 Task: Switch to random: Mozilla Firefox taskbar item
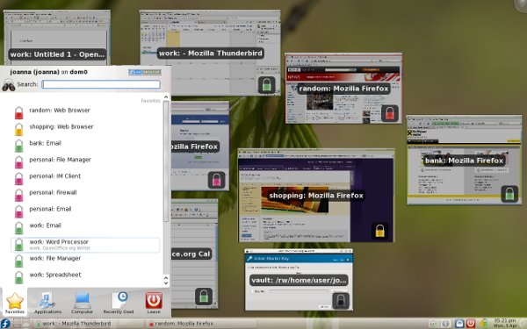pos(182,324)
